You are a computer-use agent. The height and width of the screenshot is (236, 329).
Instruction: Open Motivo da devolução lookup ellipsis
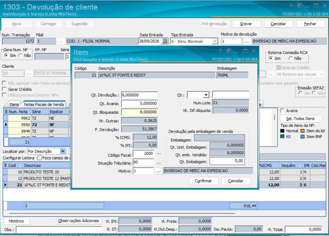(247, 41)
